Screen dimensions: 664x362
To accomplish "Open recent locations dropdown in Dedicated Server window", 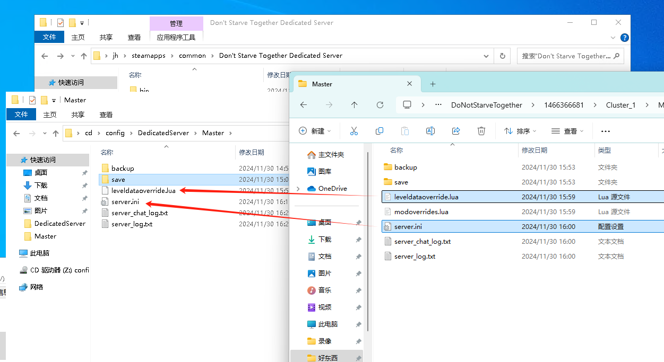I will pyautogui.click(x=73, y=56).
